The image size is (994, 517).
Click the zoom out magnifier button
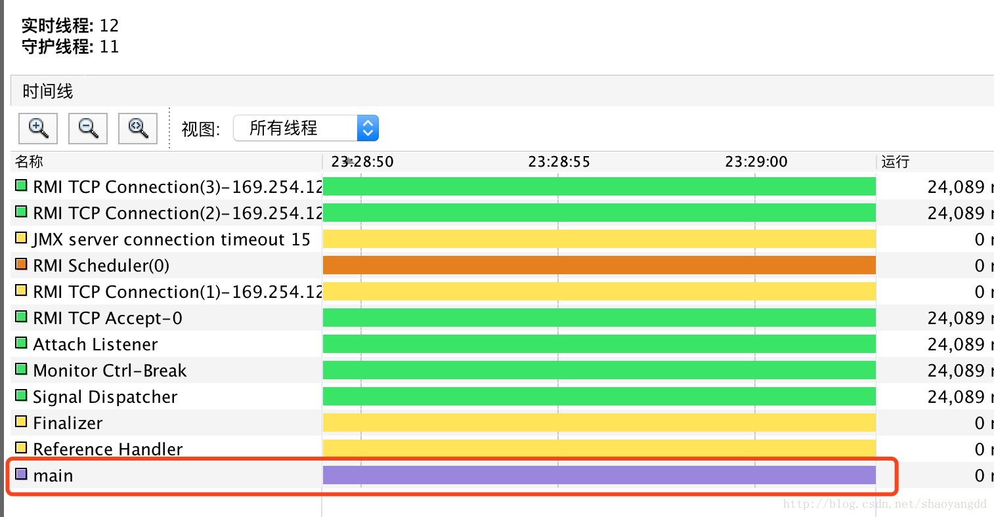(x=88, y=128)
